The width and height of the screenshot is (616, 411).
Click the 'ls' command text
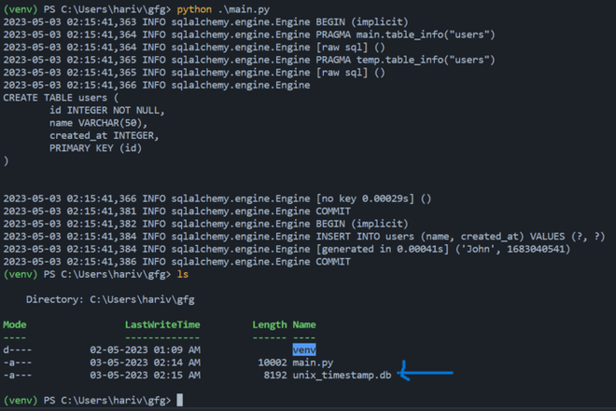pos(183,274)
